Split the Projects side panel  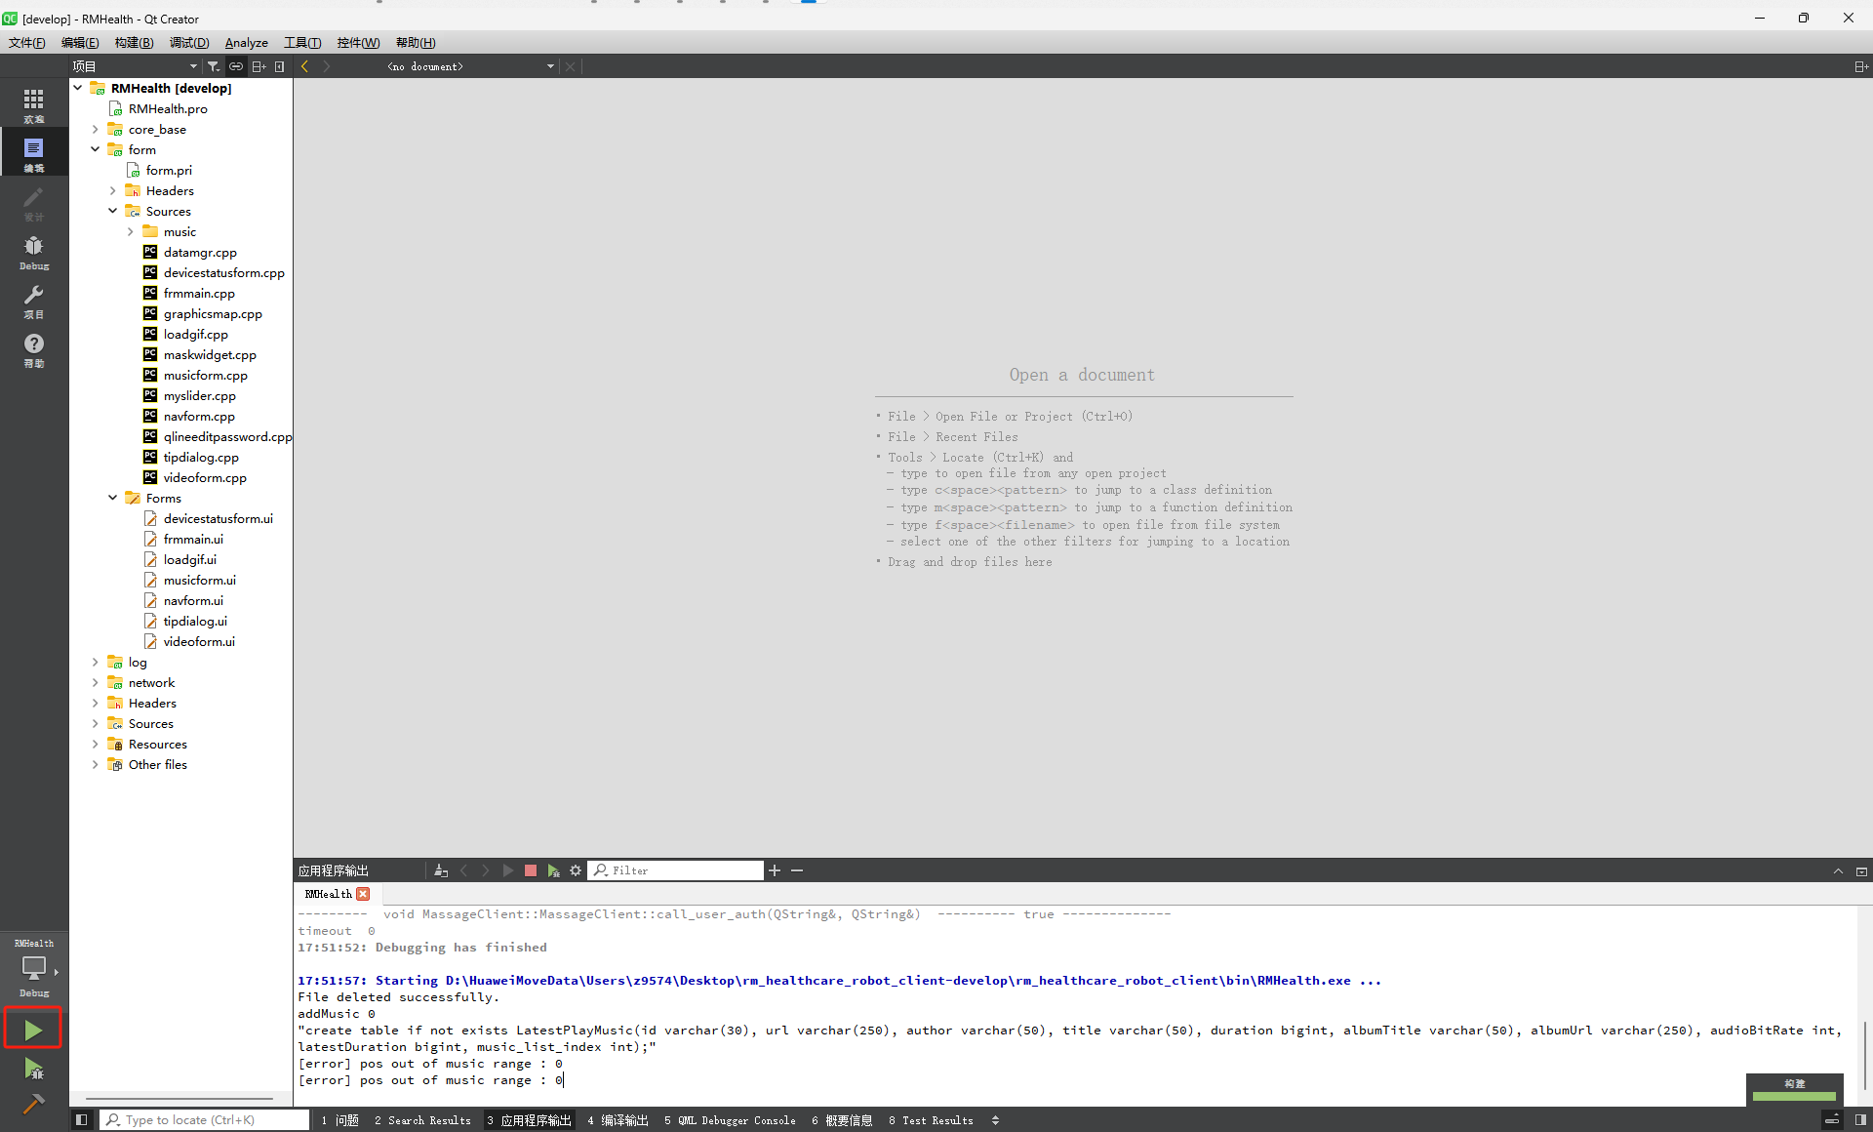tap(259, 66)
